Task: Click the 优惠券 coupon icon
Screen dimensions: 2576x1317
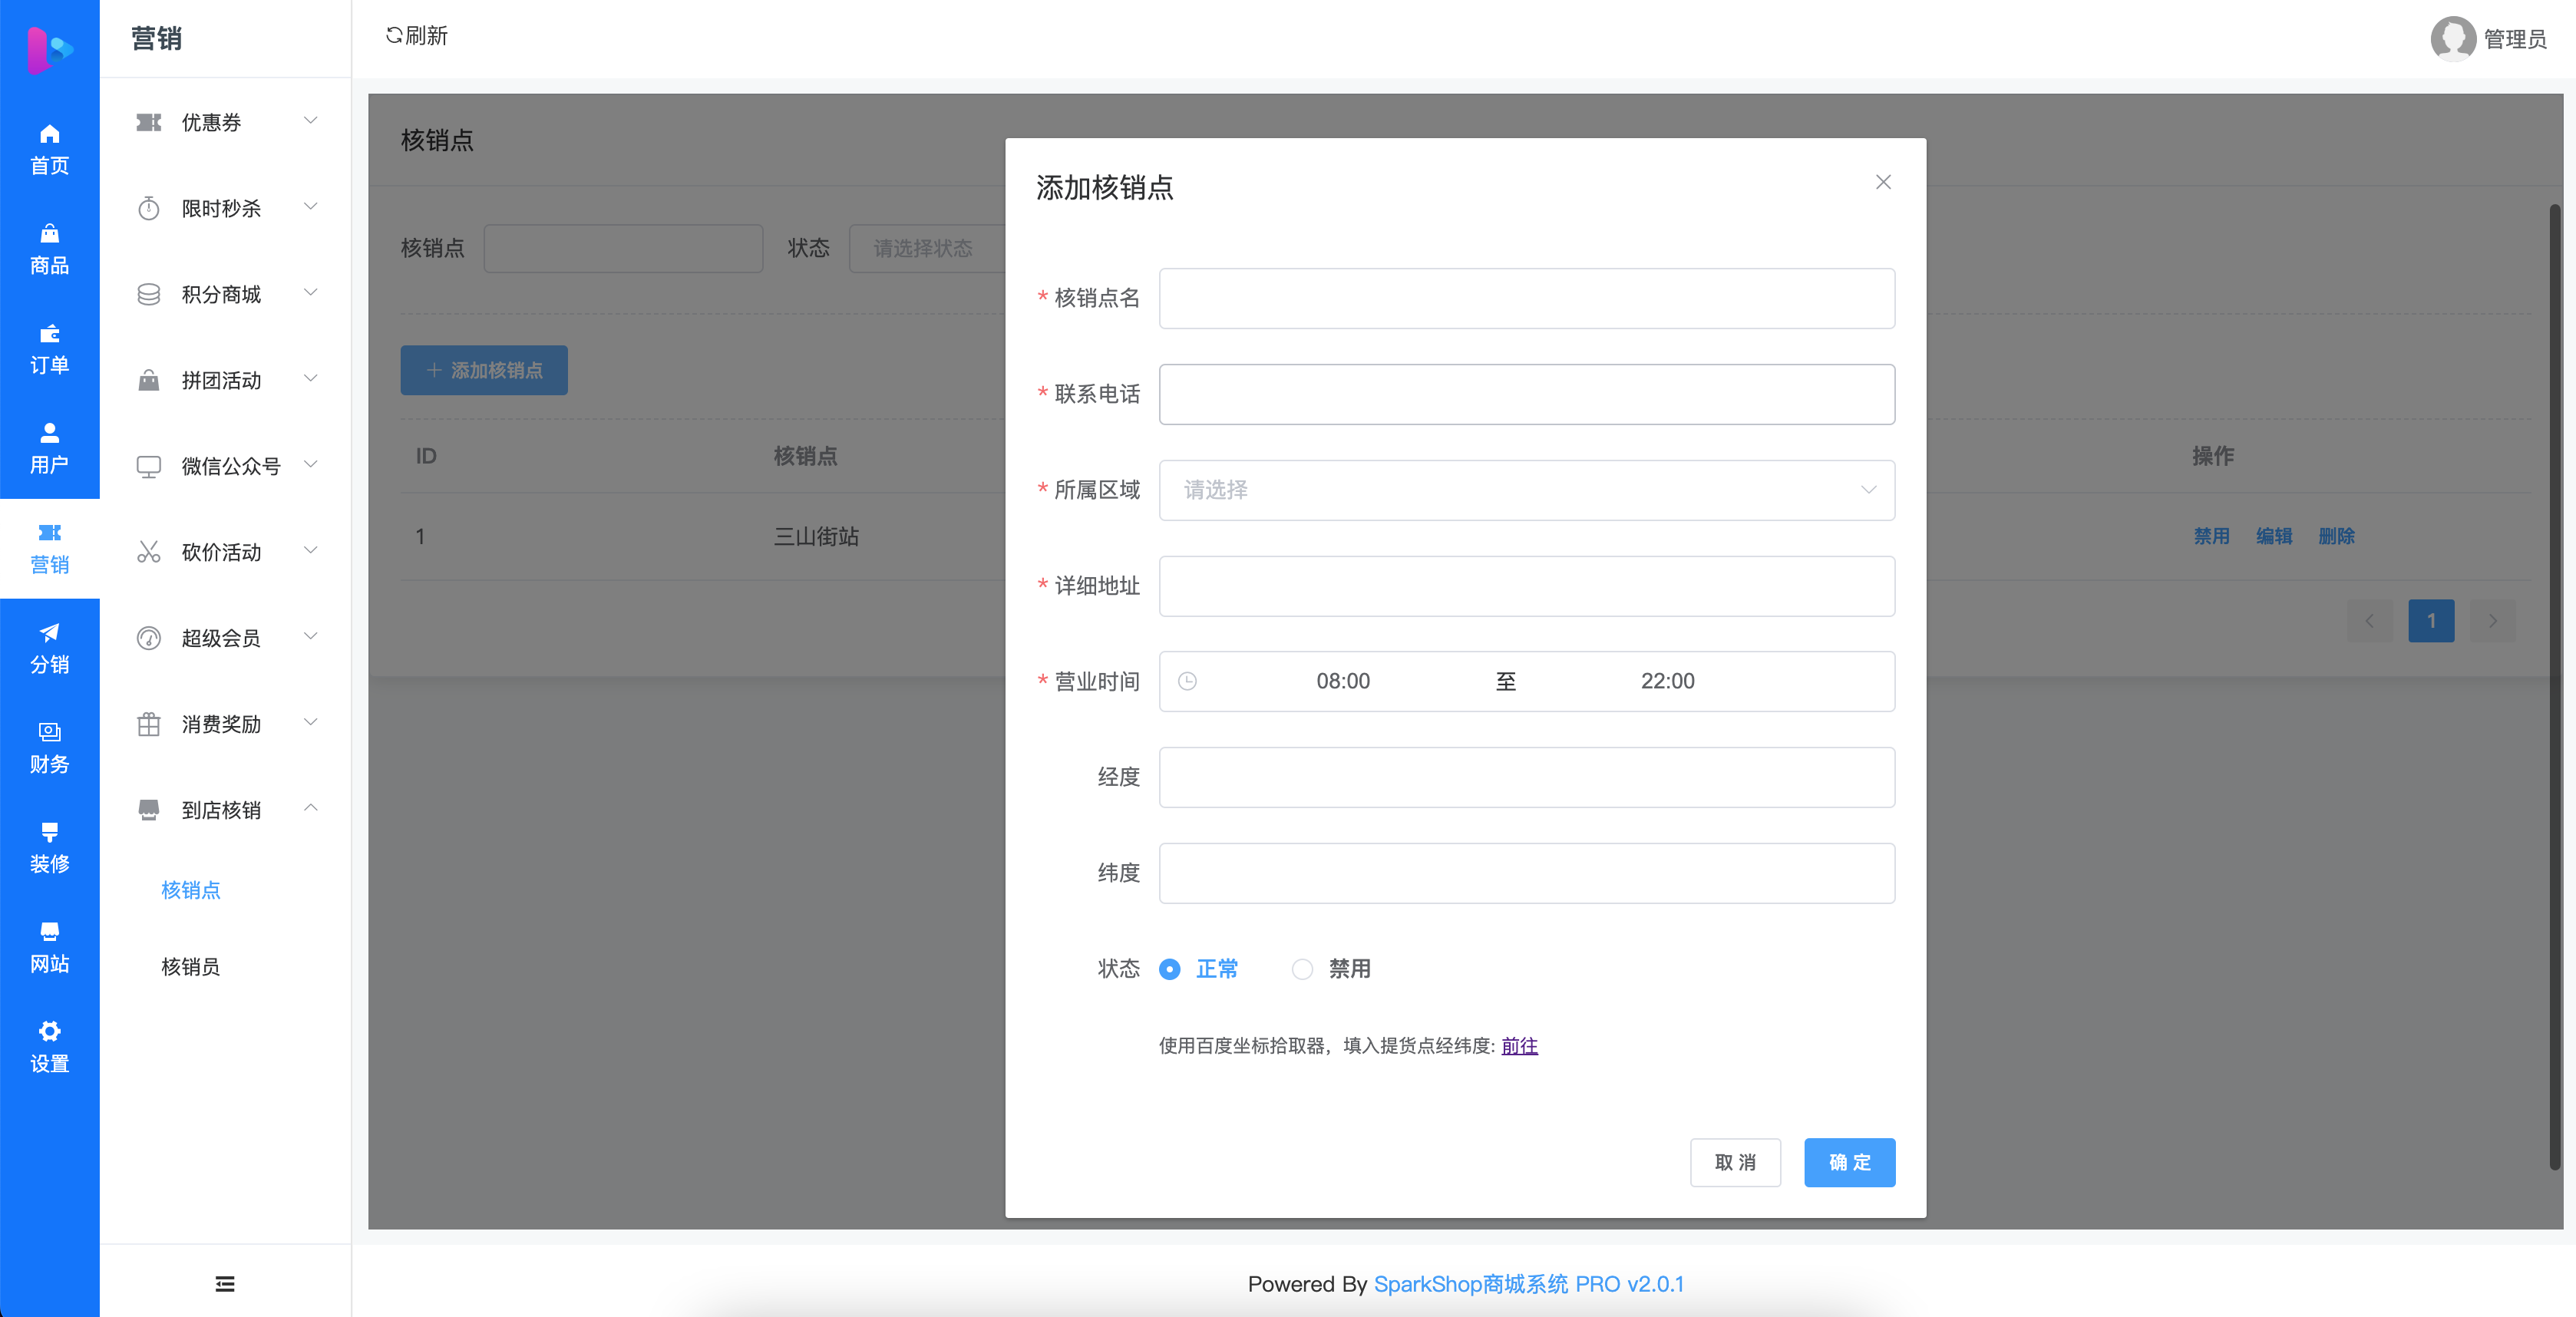Action: click(149, 122)
